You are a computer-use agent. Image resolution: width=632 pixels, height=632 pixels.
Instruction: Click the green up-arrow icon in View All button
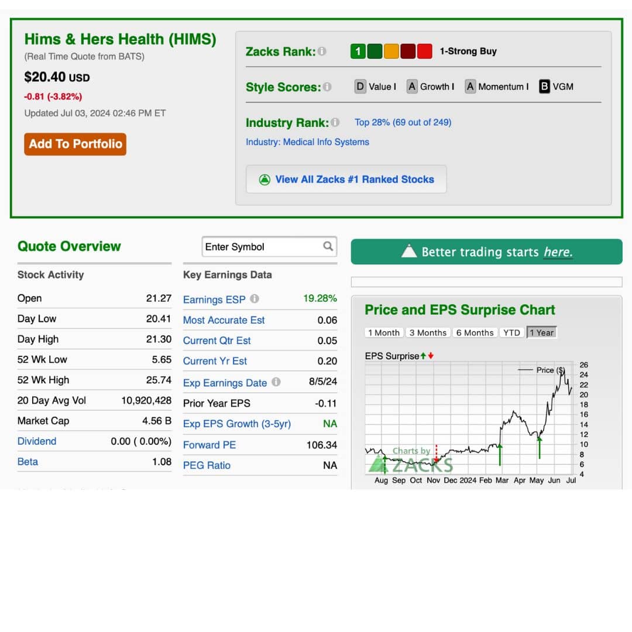coord(265,180)
